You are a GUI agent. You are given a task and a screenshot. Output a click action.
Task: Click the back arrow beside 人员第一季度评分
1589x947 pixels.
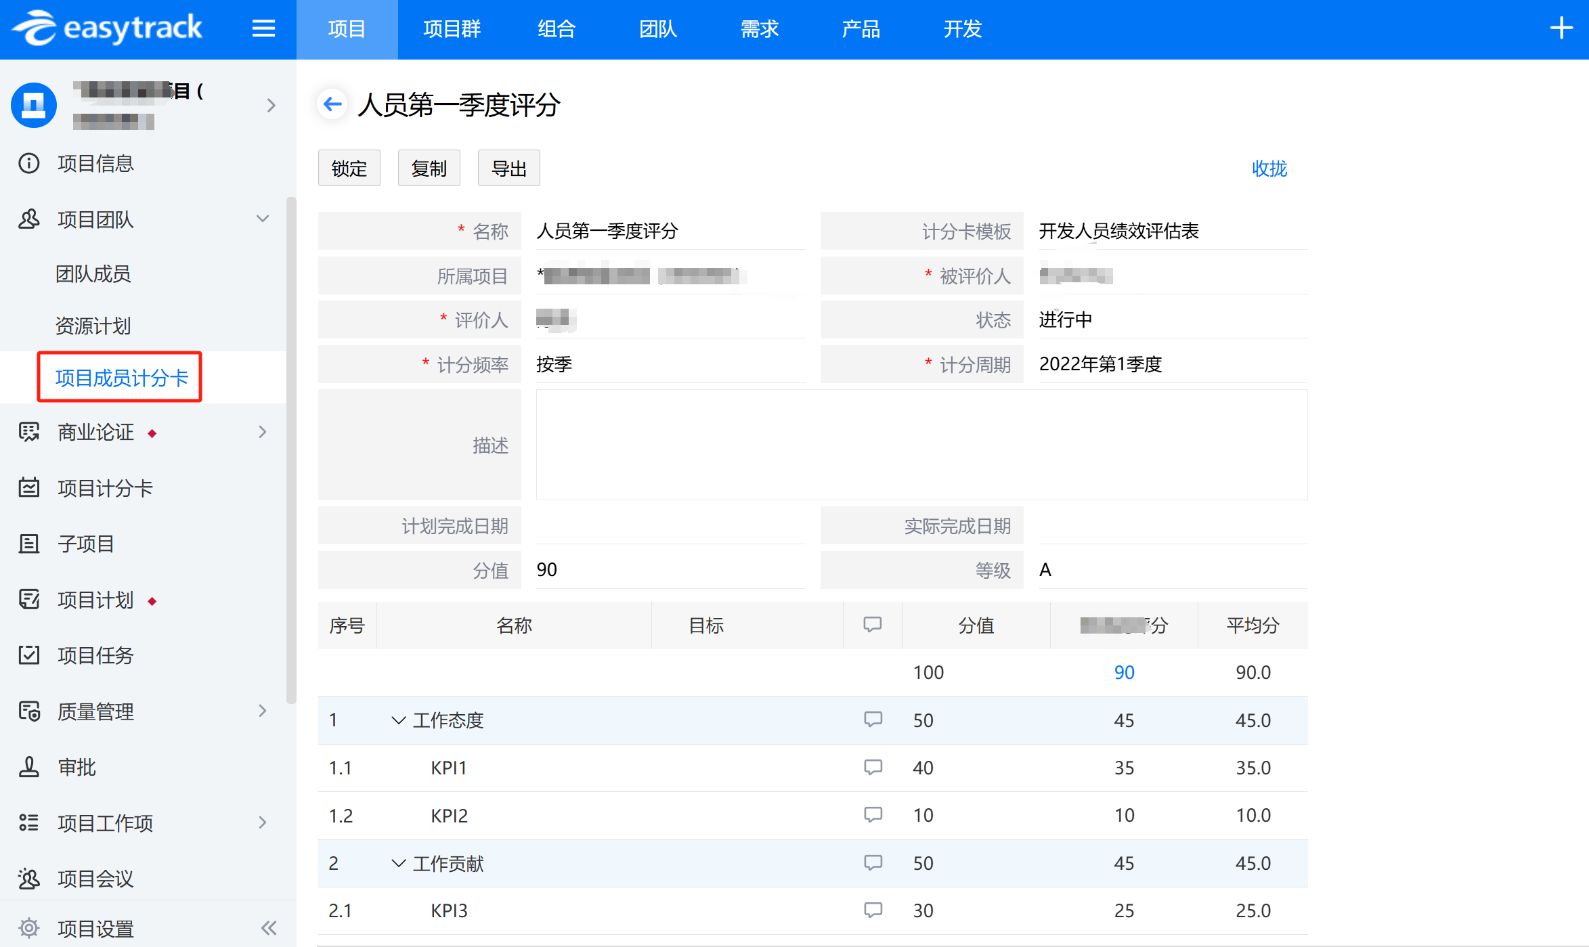pyautogui.click(x=332, y=104)
